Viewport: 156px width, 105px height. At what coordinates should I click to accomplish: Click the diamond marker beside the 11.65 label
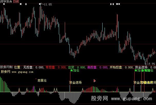(x=40, y=4)
